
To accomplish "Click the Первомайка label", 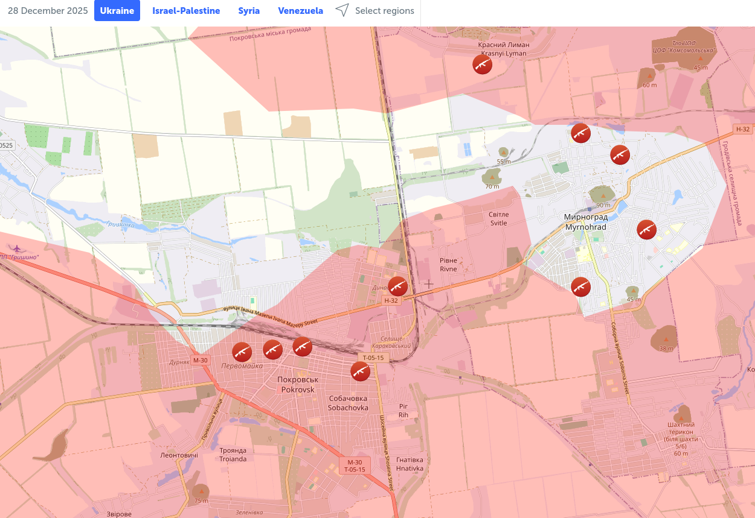I will tap(242, 366).
